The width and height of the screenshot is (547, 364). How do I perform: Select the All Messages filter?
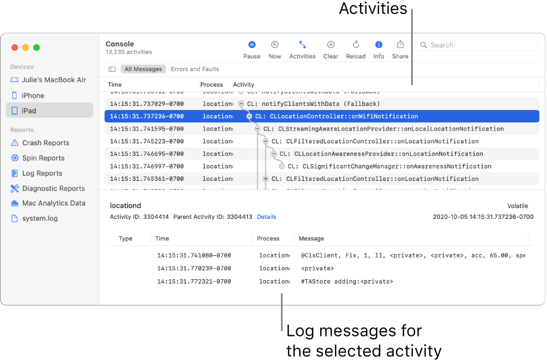pos(143,69)
